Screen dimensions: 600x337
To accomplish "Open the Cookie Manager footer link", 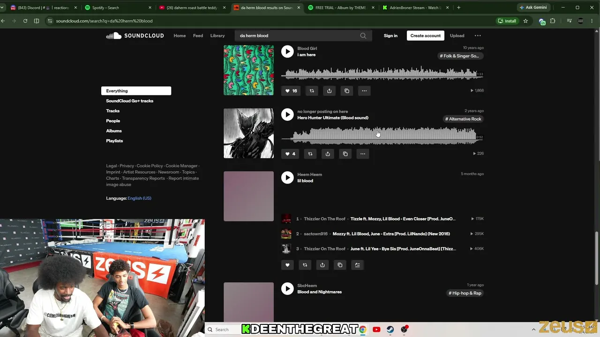I will (181, 166).
